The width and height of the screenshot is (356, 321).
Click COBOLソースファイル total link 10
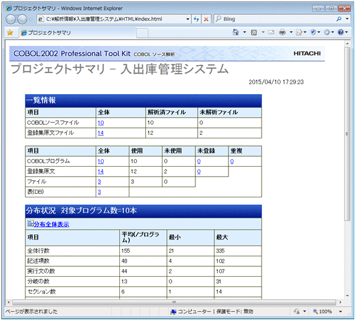point(101,123)
